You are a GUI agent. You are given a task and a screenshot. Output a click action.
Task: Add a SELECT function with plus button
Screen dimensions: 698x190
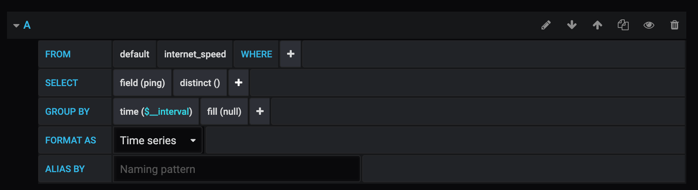(x=239, y=83)
